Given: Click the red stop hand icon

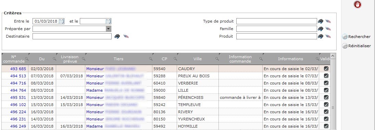Looking at the screenshot, I should coord(358,4).
